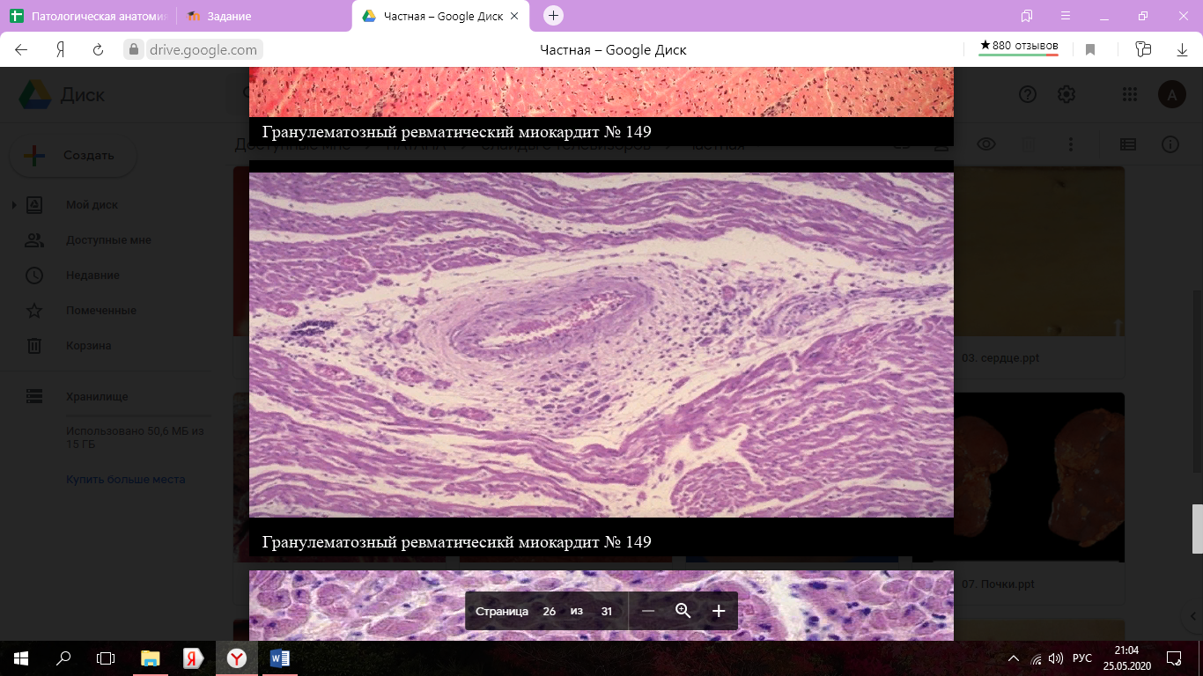Screen dimensions: 1203x676
Task: Open browser main menu hamburger
Action: click(1066, 16)
